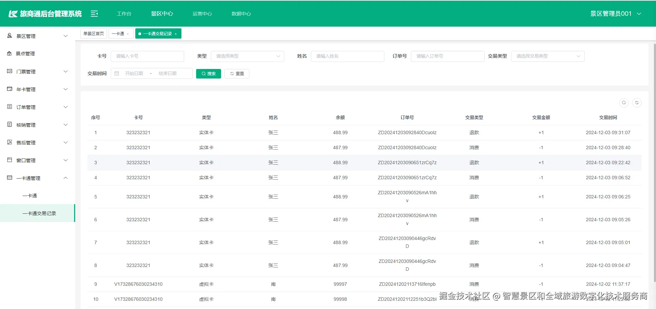Click 张三 in row 5
The height and width of the screenshot is (309, 656).
(273, 197)
